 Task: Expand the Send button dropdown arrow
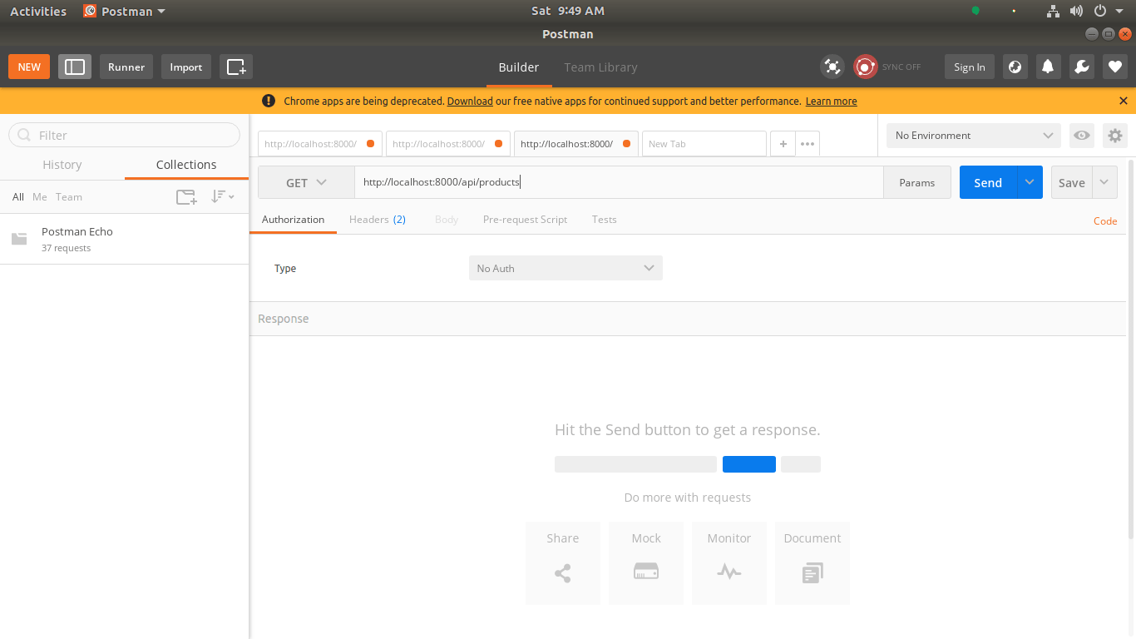1030,183
